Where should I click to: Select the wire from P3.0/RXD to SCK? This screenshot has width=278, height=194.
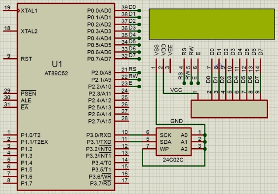click(136, 135)
